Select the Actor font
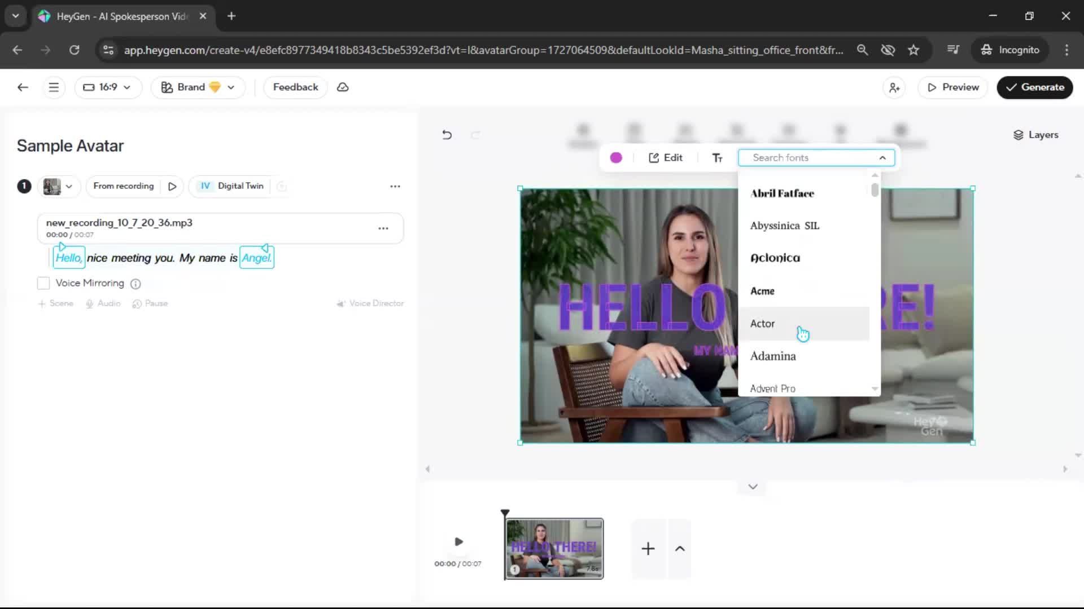Screen dimensions: 1084x609 tap(763, 324)
